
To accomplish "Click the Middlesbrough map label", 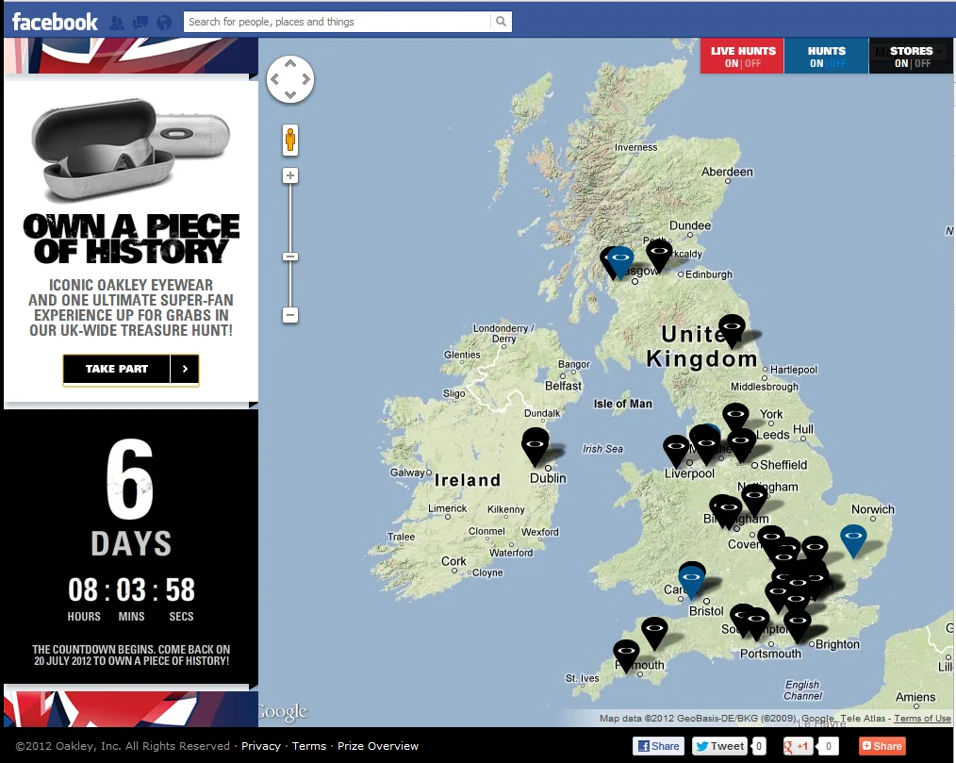I will click(x=765, y=386).
